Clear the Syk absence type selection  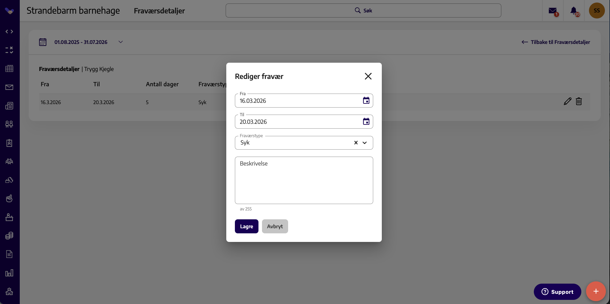point(356,143)
